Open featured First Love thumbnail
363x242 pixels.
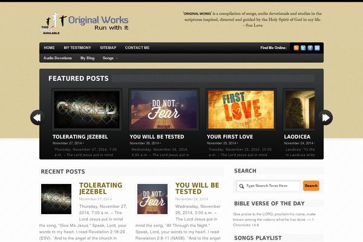click(241, 110)
